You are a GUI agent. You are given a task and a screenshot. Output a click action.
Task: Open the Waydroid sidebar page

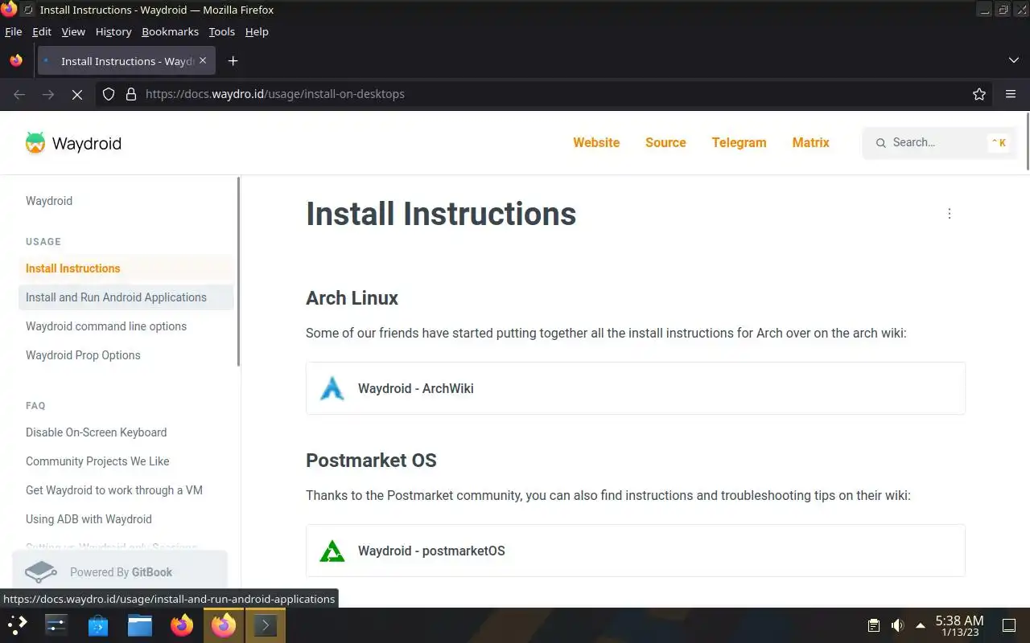49,201
